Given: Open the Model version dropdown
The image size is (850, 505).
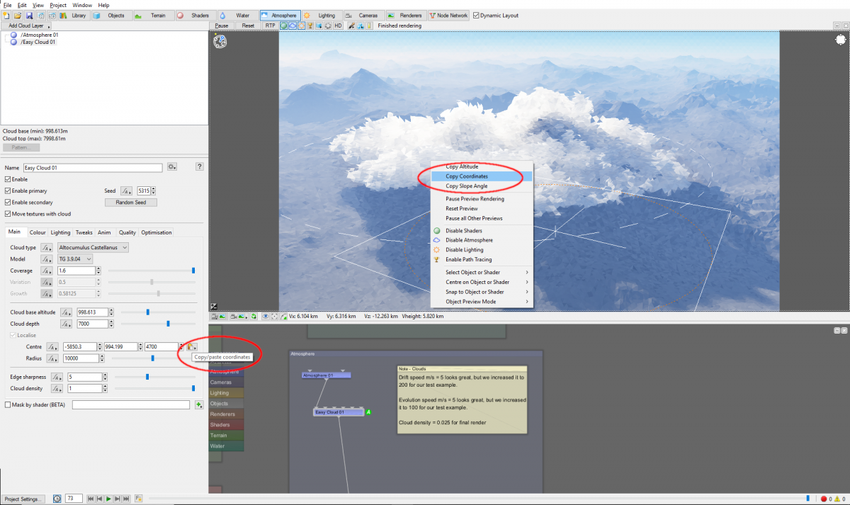Looking at the screenshot, I should (74, 259).
